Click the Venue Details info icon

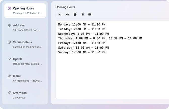[x=9, y=42]
